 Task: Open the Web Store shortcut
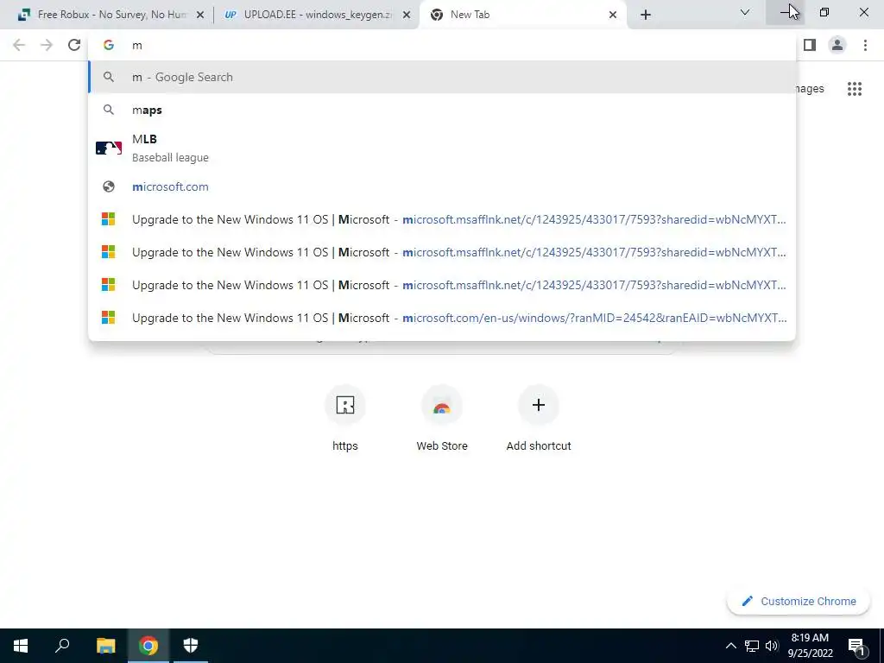[442, 419]
